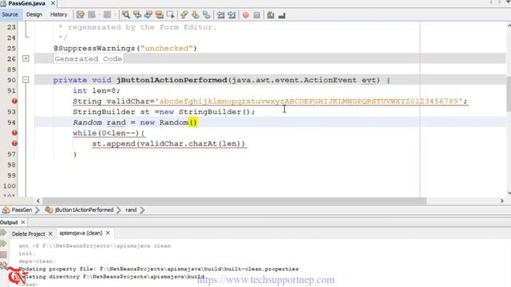Start Macro Recording red circle icon
511x287 pixels.
246,15
